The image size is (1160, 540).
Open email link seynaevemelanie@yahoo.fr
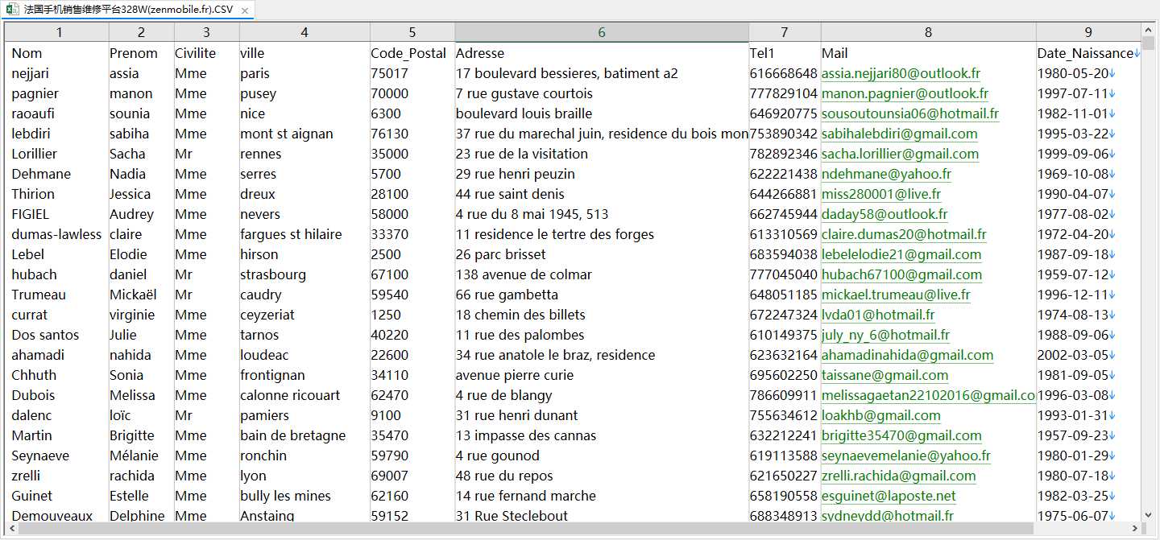click(906, 455)
